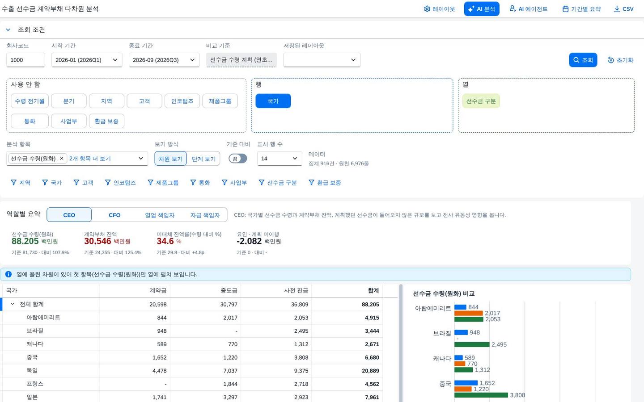Open the 레이아웃 layout settings

[x=439, y=9]
